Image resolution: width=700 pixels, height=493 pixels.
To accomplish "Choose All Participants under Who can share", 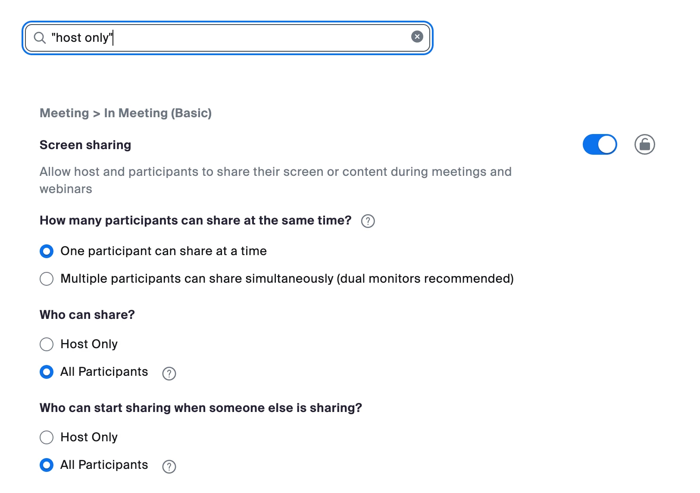I will point(47,372).
